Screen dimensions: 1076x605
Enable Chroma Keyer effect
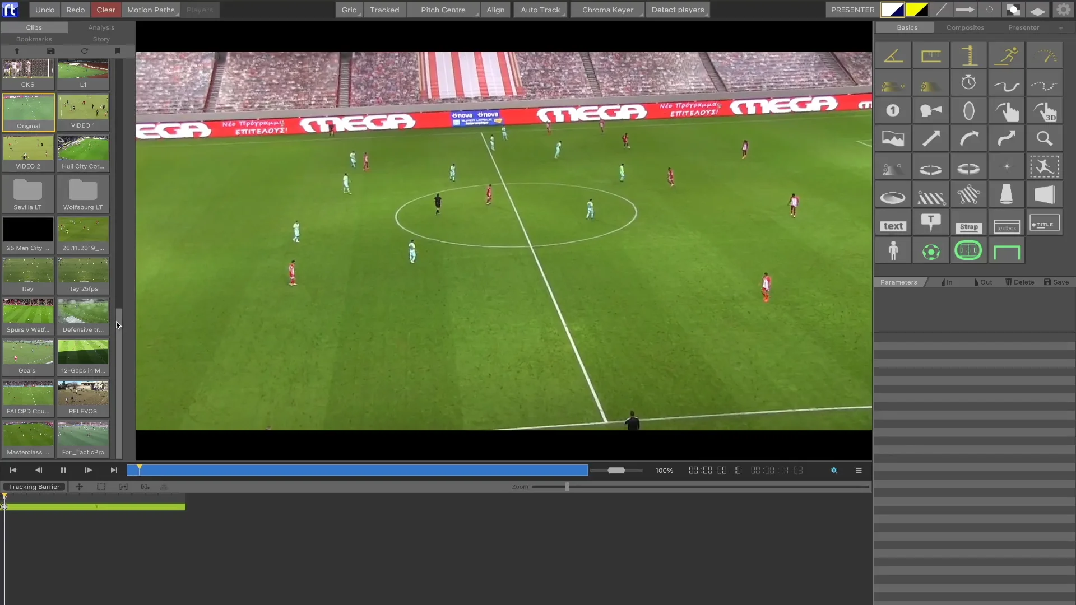click(x=607, y=10)
